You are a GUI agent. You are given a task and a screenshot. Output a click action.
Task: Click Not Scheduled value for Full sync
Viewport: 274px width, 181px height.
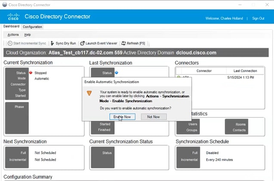coord(46,153)
